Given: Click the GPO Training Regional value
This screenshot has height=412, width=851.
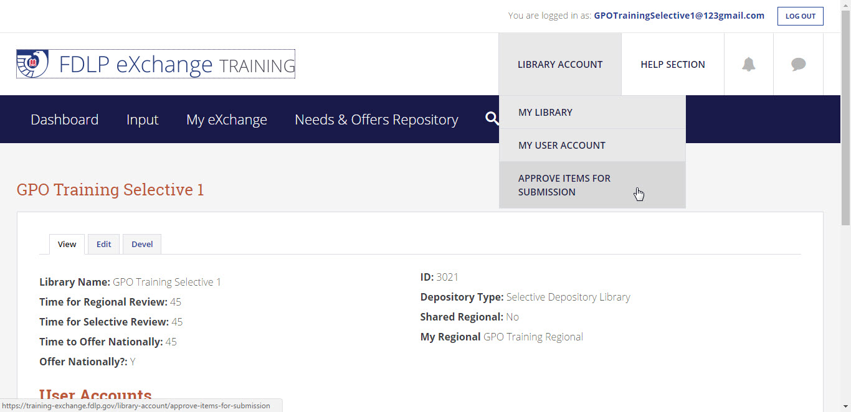Looking at the screenshot, I should (x=533, y=337).
